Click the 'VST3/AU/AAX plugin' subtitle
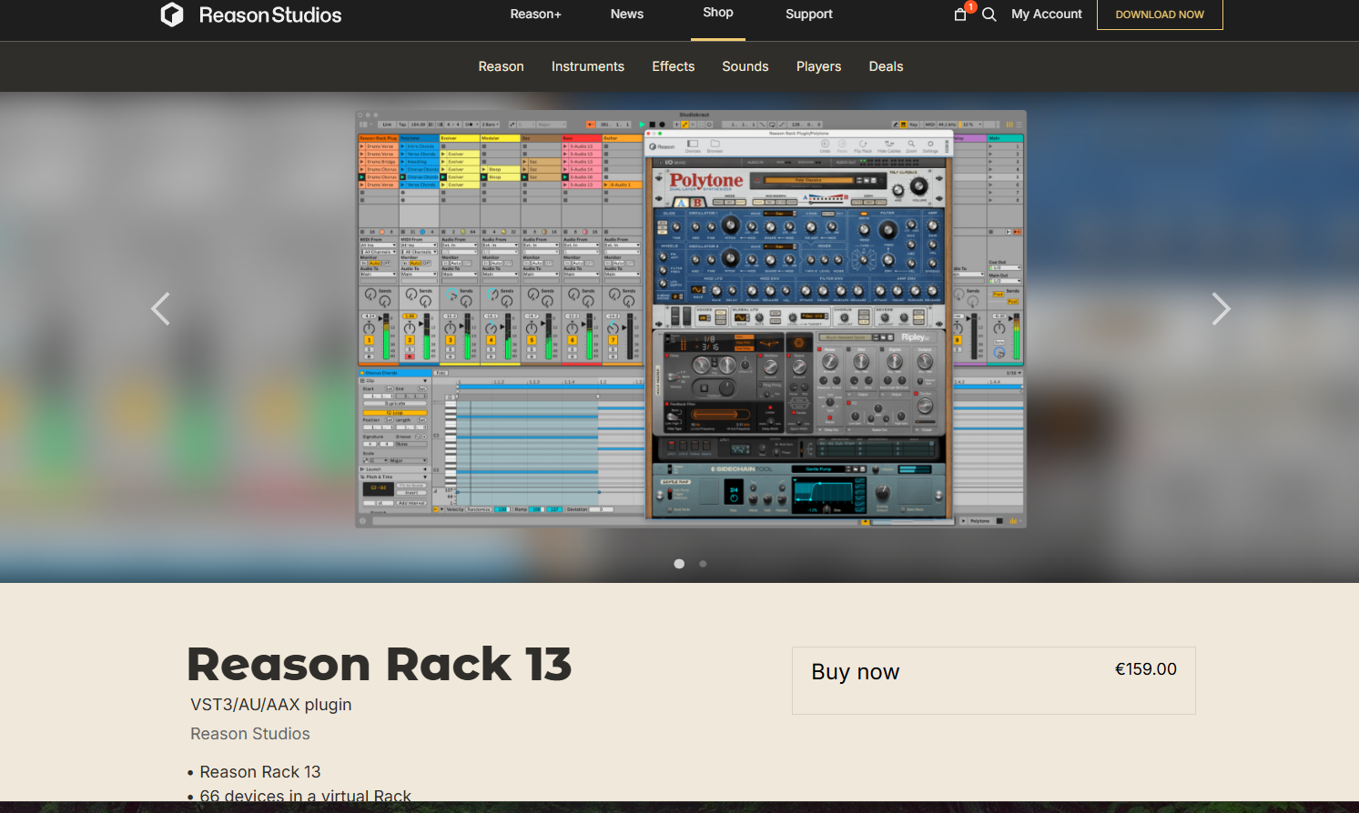The height and width of the screenshot is (813, 1359). [x=271, y=705]
